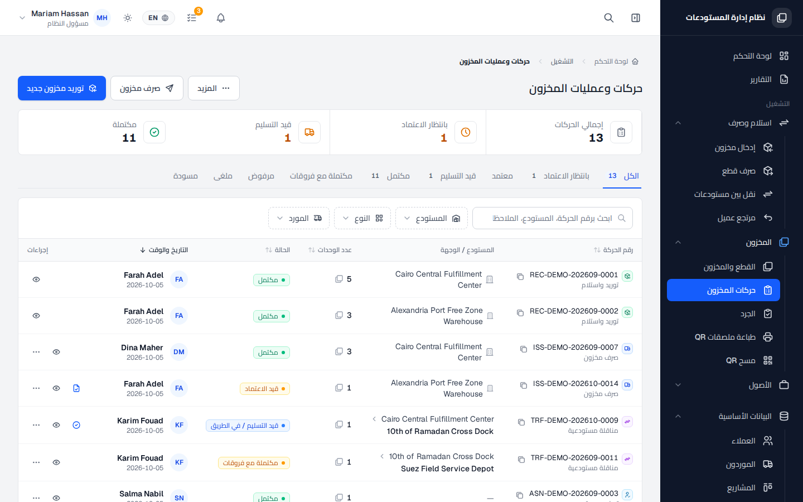Open مسح QR sidebar item

click(x=724, y=360)
